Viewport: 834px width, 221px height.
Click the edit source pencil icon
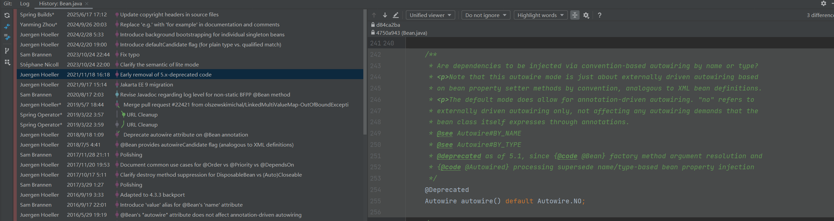pyautogui.click(x=396, y=15)
